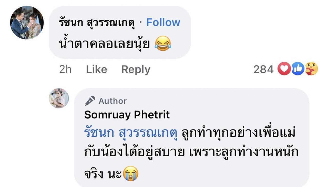View the 284 reactions count
This screenshot has height=187, width=328.
(x=263, y=69)
